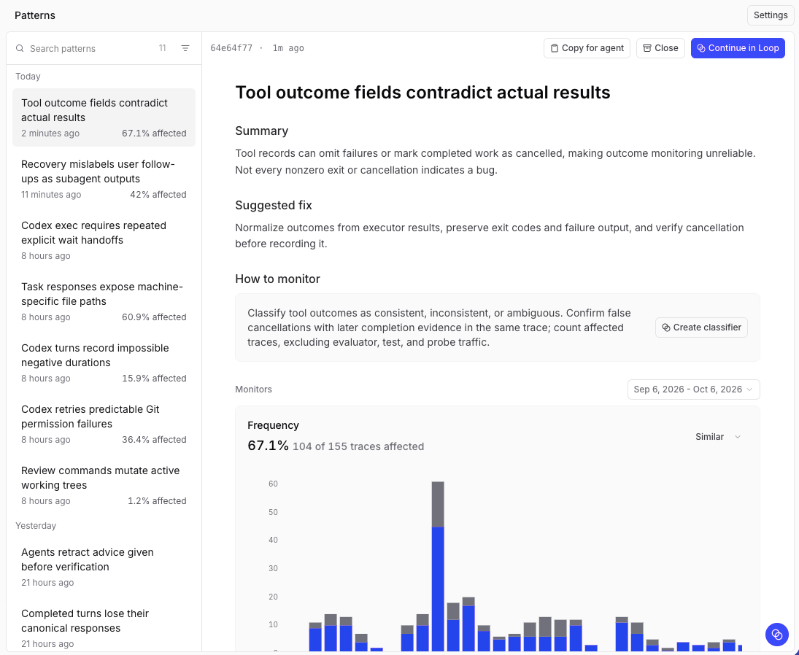
Task: Click the search magnifier icon
Action: [x=20, y=48]
